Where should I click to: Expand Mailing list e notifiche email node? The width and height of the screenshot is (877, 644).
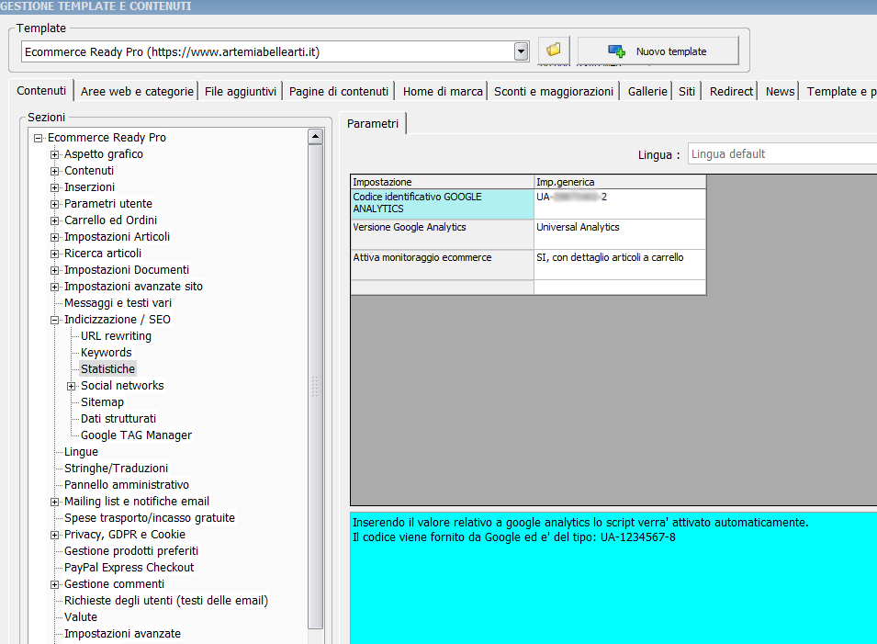(54, 502)
